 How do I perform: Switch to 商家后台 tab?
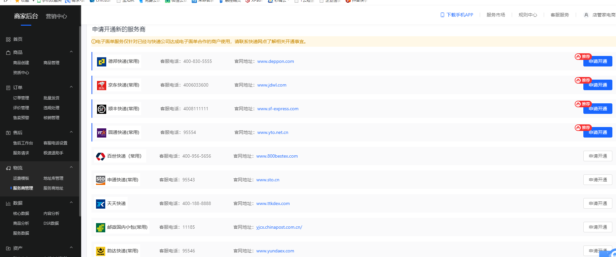coord(26,16)
